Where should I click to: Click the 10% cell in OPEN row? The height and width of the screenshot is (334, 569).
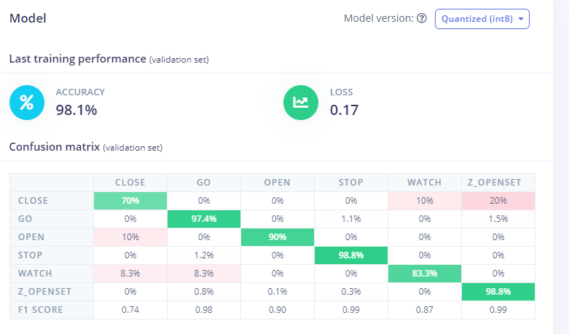tap(130, 237)
